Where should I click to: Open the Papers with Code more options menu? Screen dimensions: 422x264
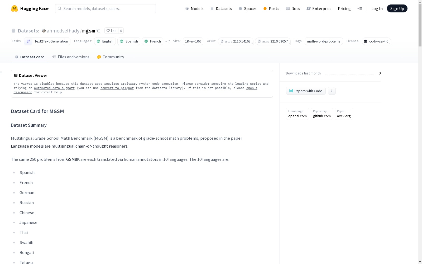click(332, 91)
